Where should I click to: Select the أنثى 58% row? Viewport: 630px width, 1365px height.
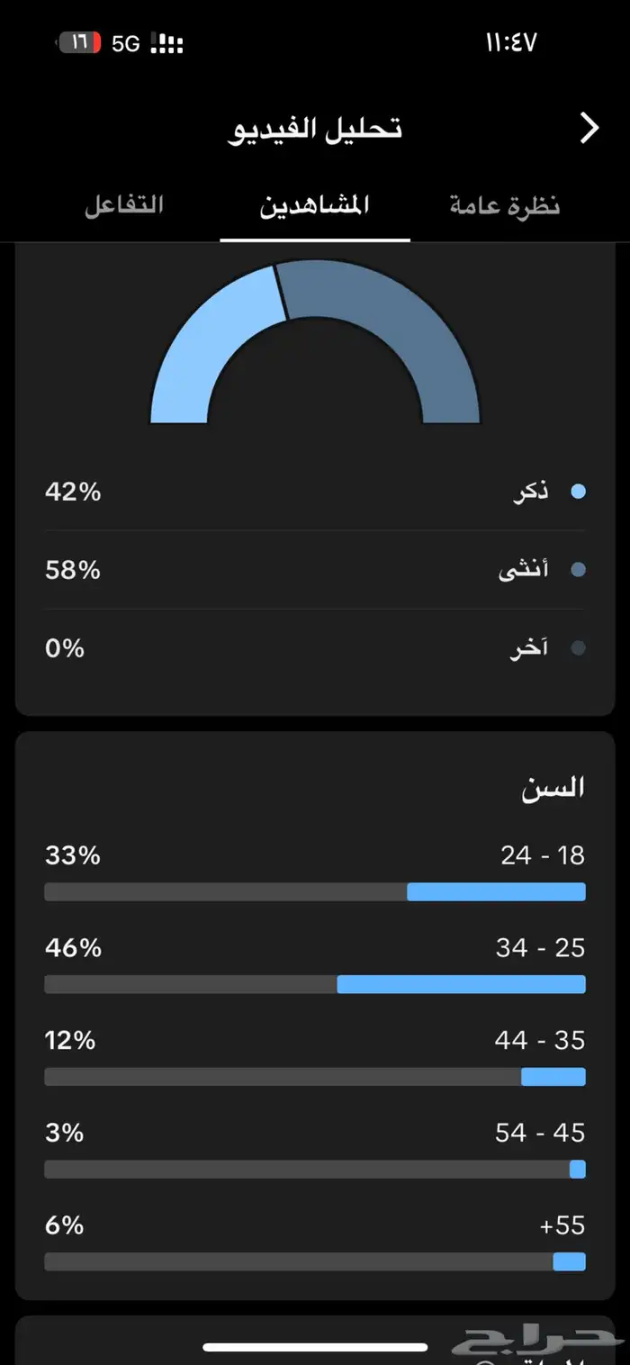coord(315,570)
